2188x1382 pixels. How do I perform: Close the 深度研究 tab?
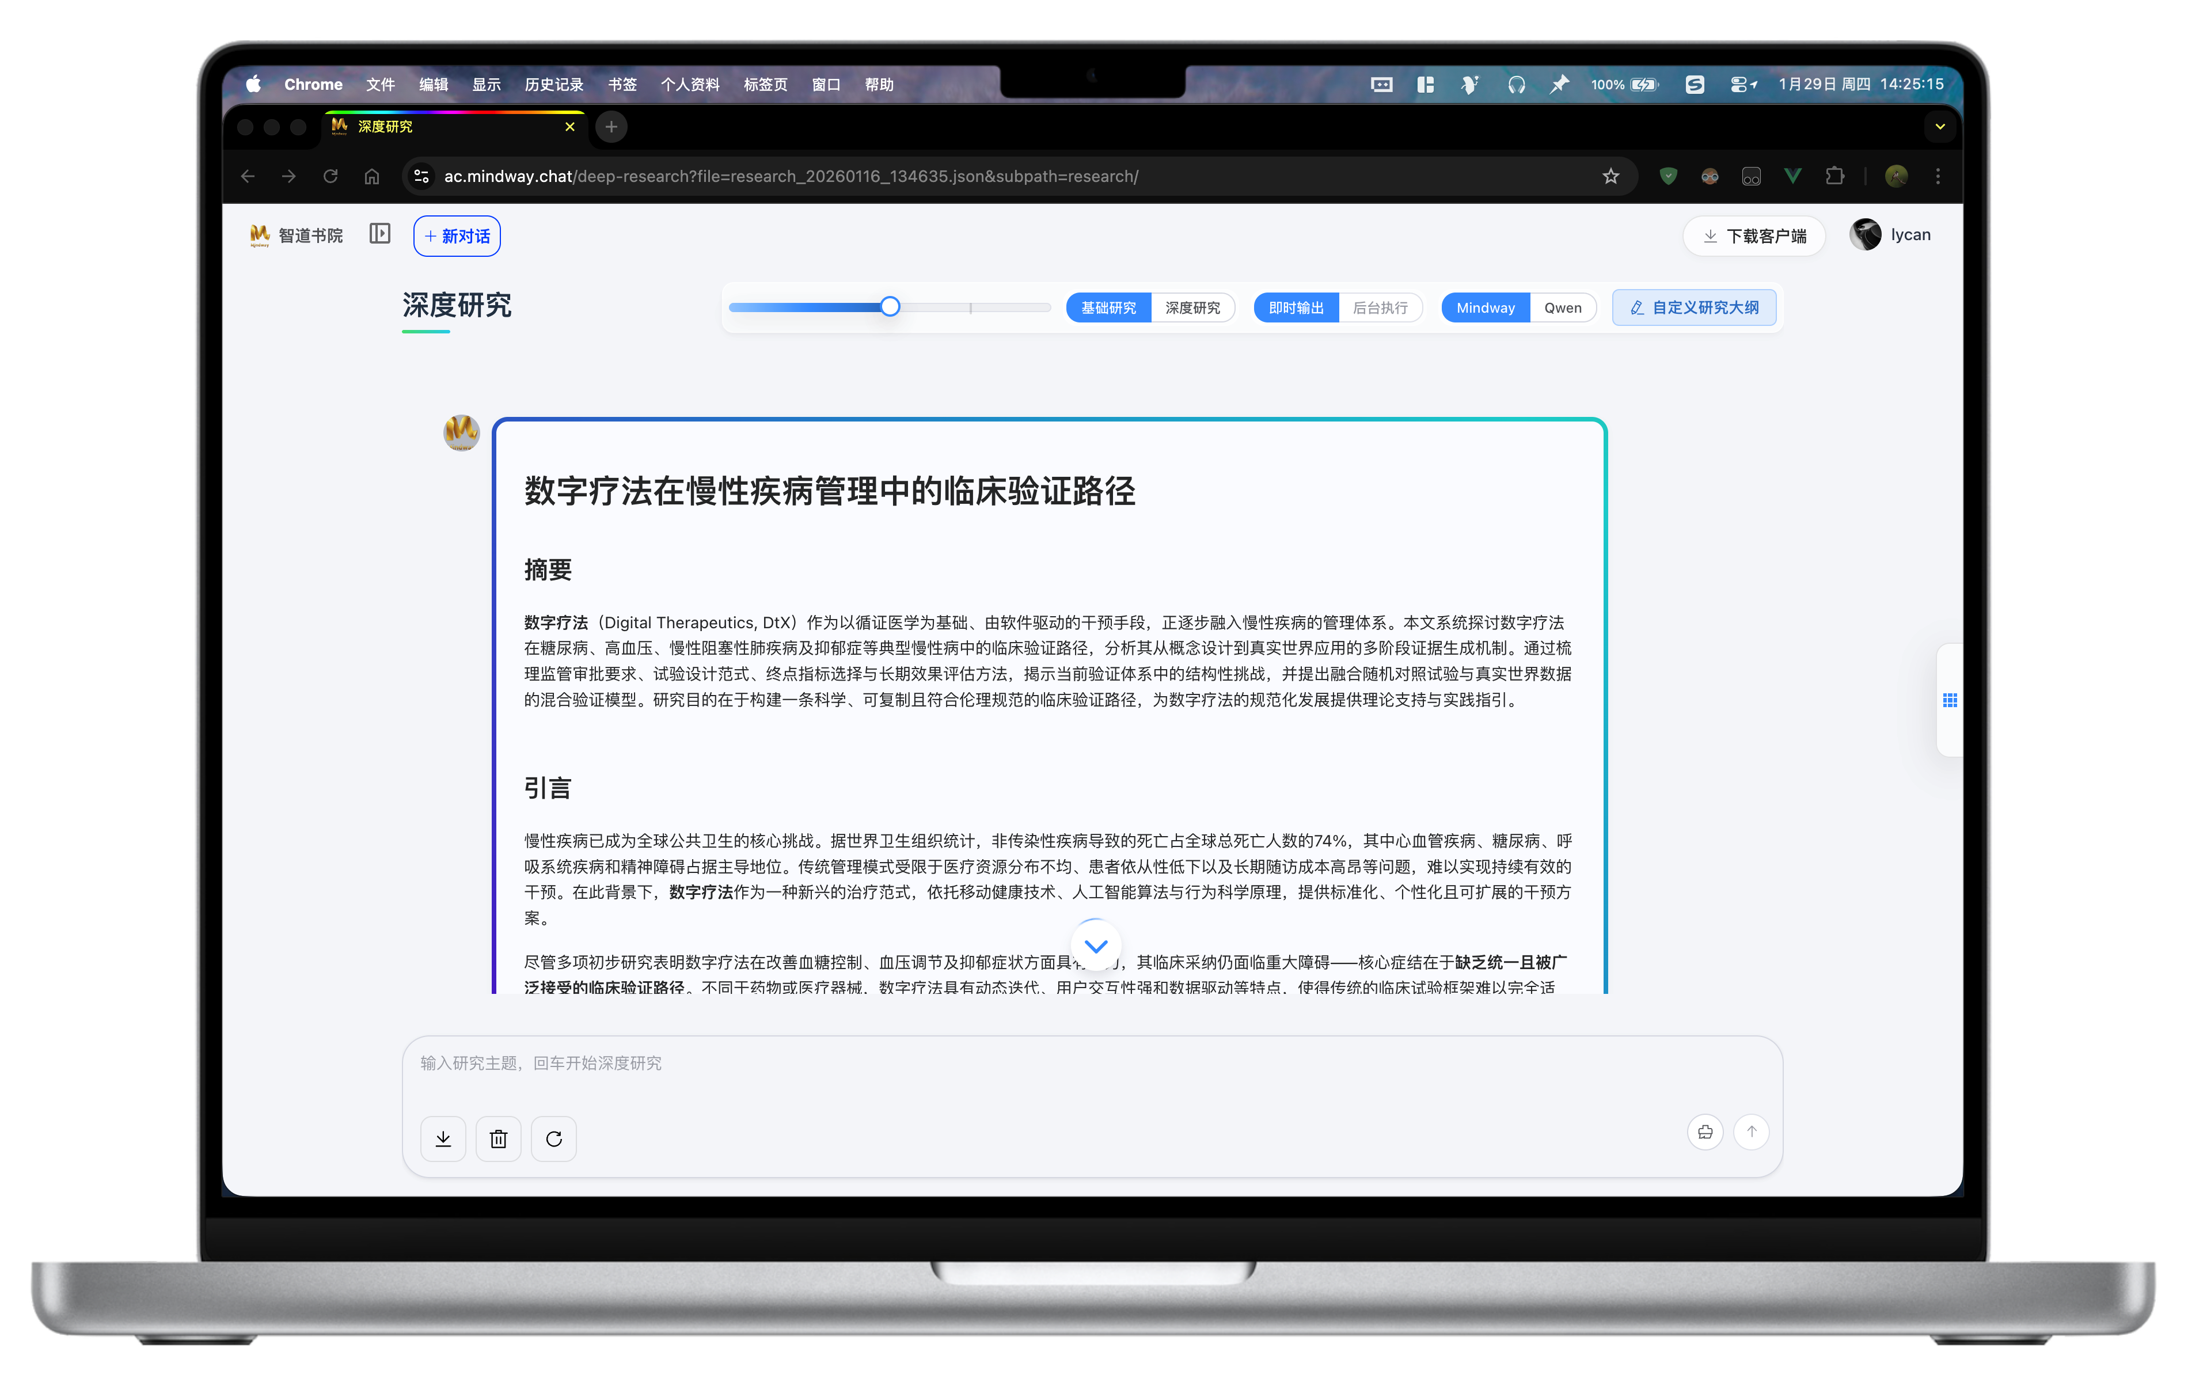pyautogui.click(x=569, y=127)
